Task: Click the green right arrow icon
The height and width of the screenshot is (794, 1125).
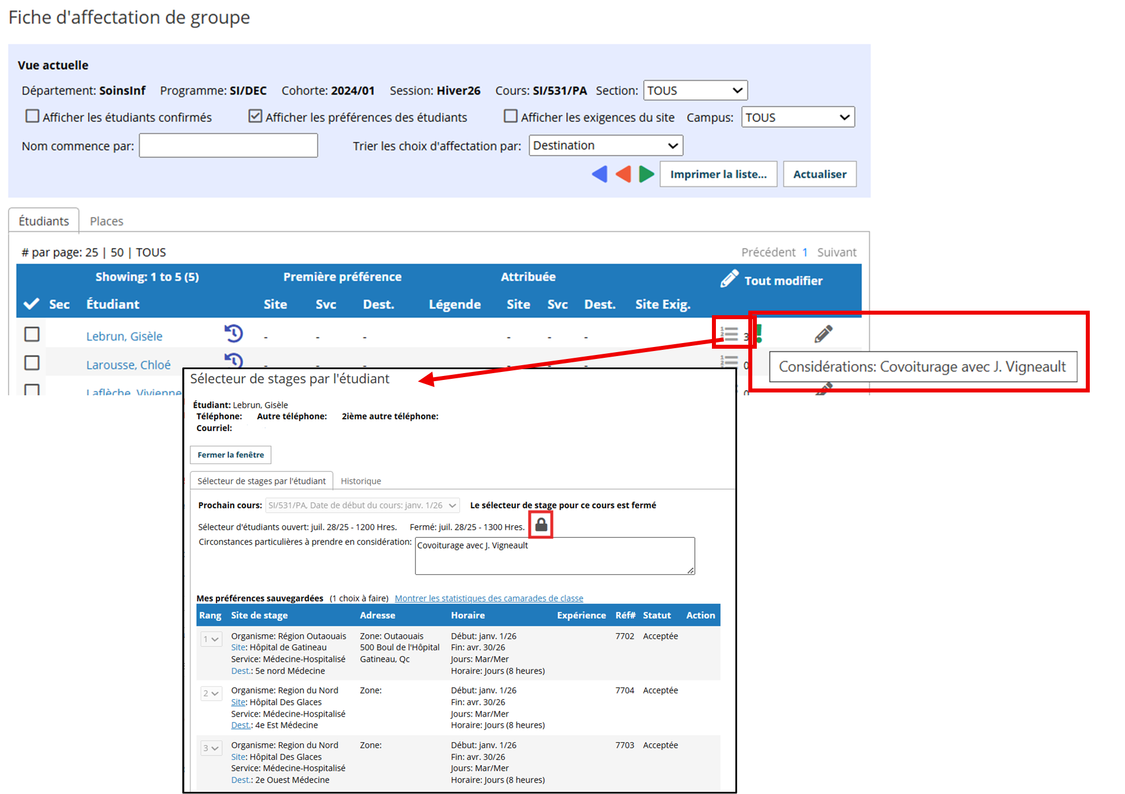Action: [647, 174]
